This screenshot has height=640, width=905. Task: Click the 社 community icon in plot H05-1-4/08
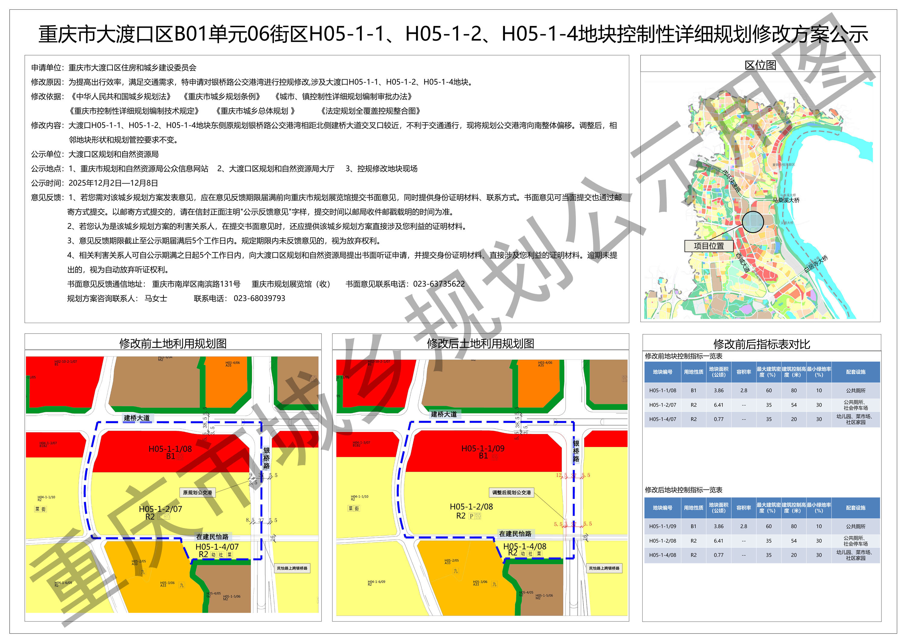[530, 554]
